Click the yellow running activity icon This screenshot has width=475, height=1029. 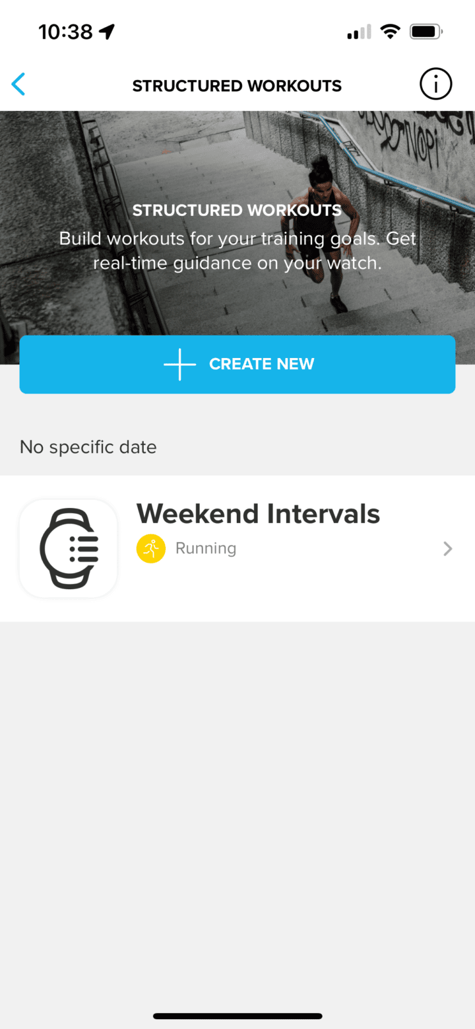151,548
